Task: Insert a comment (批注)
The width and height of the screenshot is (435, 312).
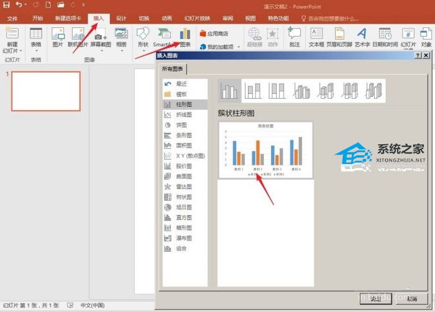Action: (295, 37)
